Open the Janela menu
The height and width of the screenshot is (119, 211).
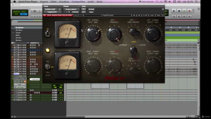point(91,2)
